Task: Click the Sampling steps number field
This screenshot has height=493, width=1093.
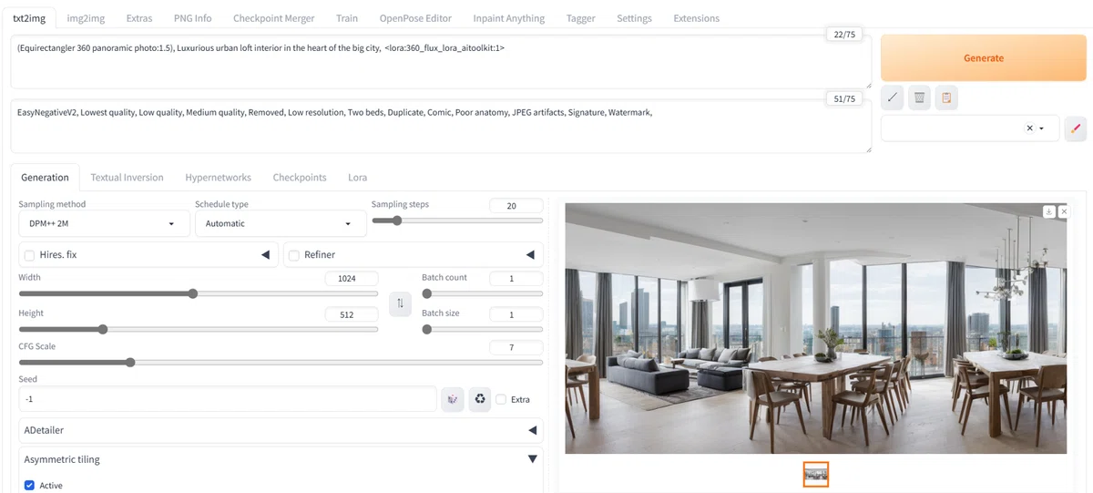Action: pyautogui.click(x=516, y=206)
